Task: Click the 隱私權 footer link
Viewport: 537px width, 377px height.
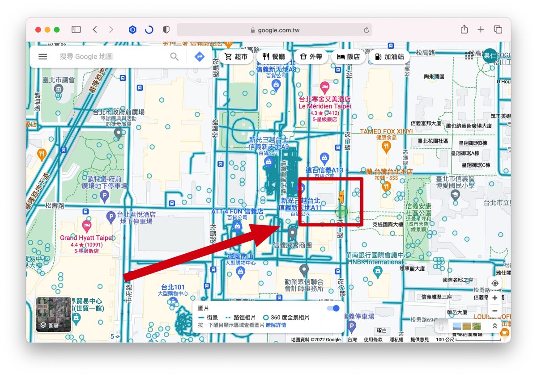Action: tap(396, 339)
